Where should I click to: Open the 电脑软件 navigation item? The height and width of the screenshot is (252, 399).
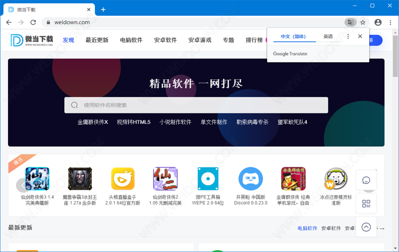coord(131,40)
